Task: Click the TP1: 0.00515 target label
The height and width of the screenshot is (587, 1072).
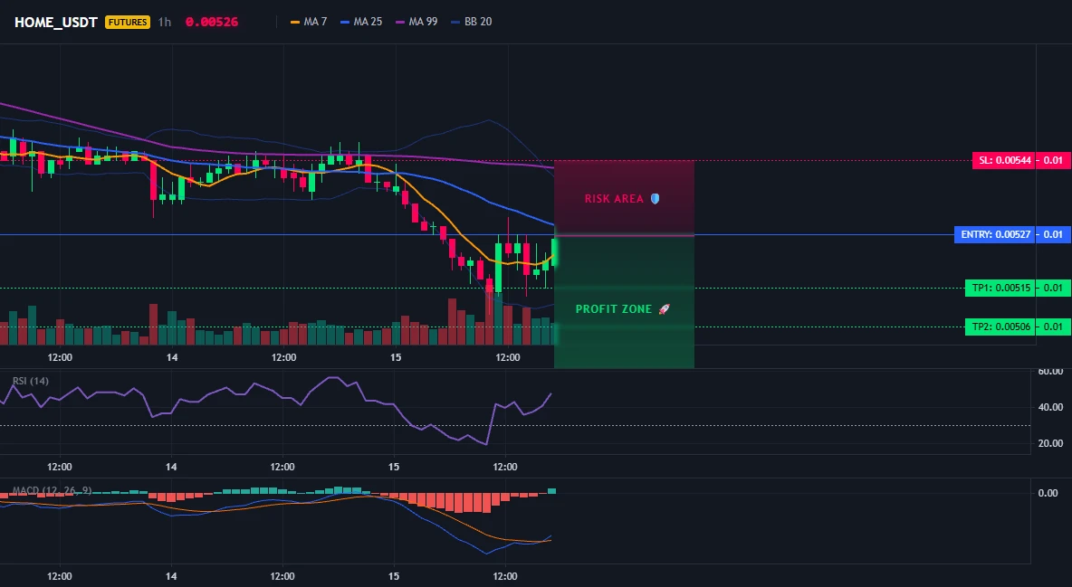Action: [999, 288]
